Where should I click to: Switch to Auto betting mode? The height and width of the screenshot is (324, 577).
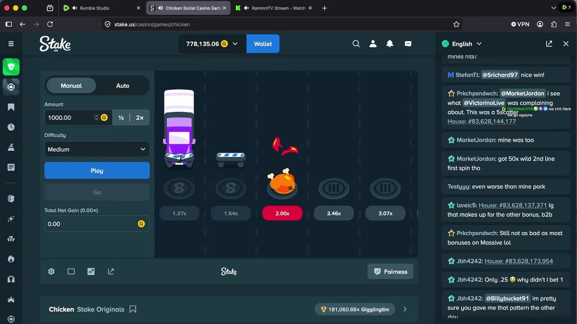coord(123,85)
